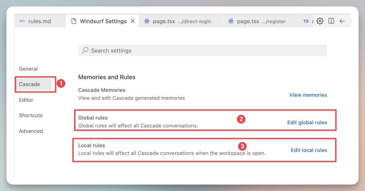Switch to page.tsx direct-login tab
Screen dimensions: 365x191
[x=181, y=21]
